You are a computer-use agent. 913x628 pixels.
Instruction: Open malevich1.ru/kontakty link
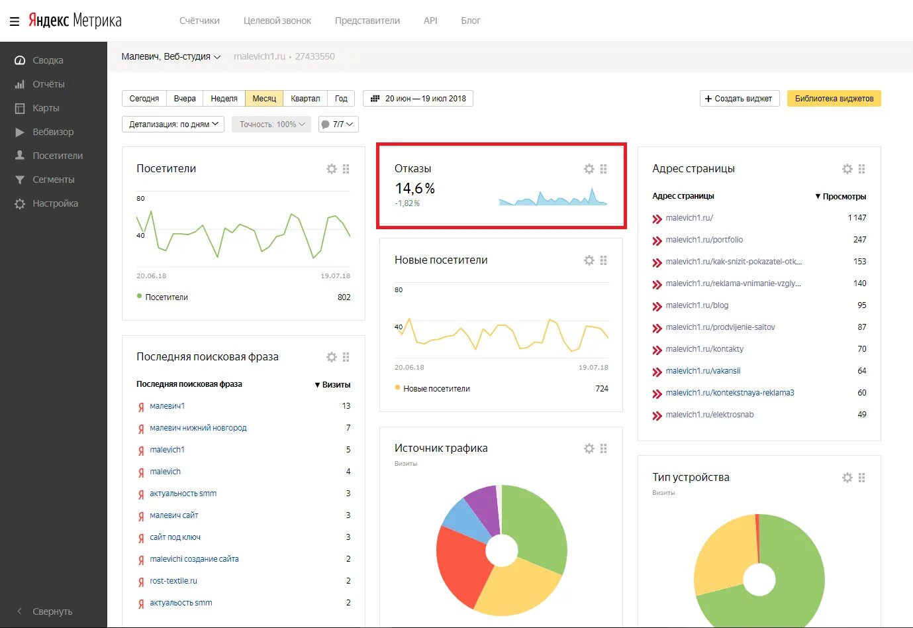(704, 349)
